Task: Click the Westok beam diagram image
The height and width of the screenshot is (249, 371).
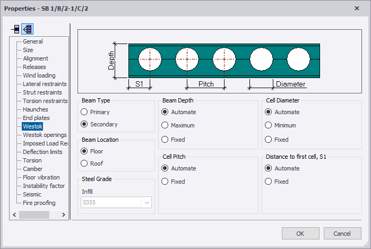Action: (220, 62)
